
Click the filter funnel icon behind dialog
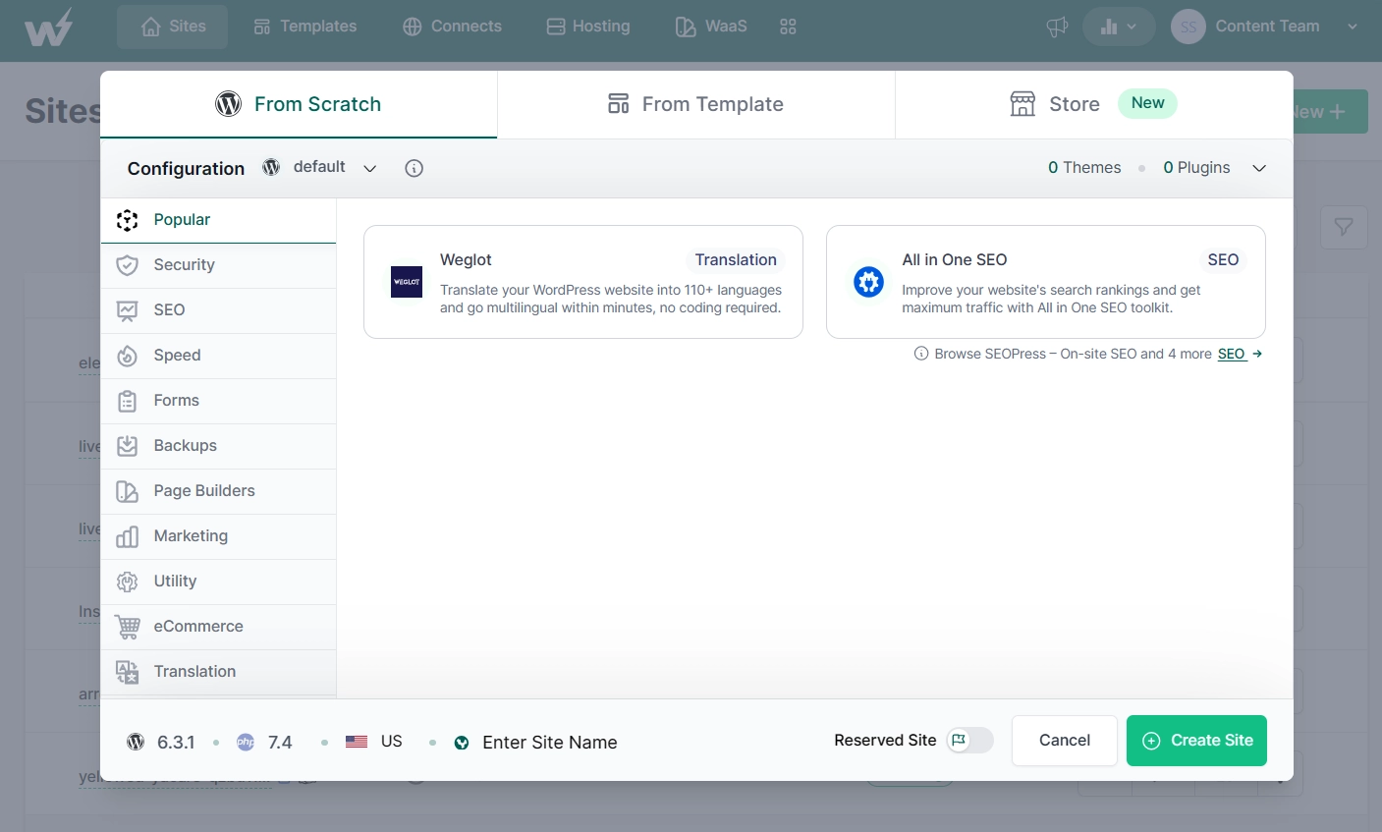tap(1344, 228)
